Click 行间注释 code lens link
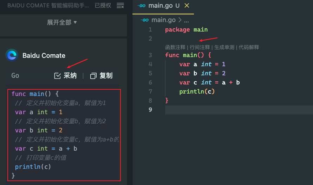The height and width of the screenshot is (185, 313). click(x=200, y=47)
